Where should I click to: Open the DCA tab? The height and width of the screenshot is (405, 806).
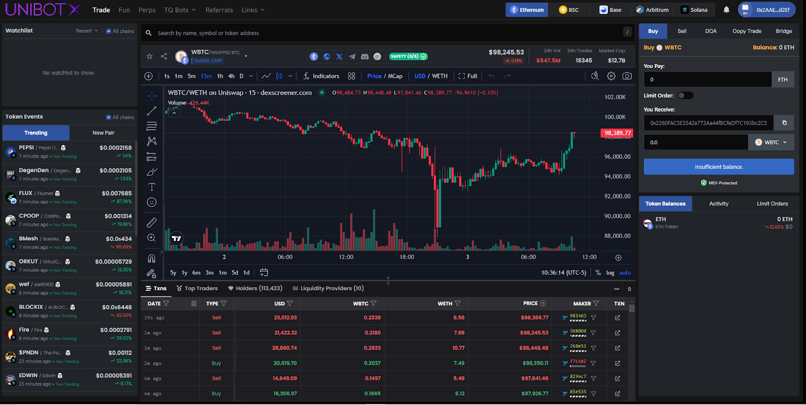click(711, 31)
